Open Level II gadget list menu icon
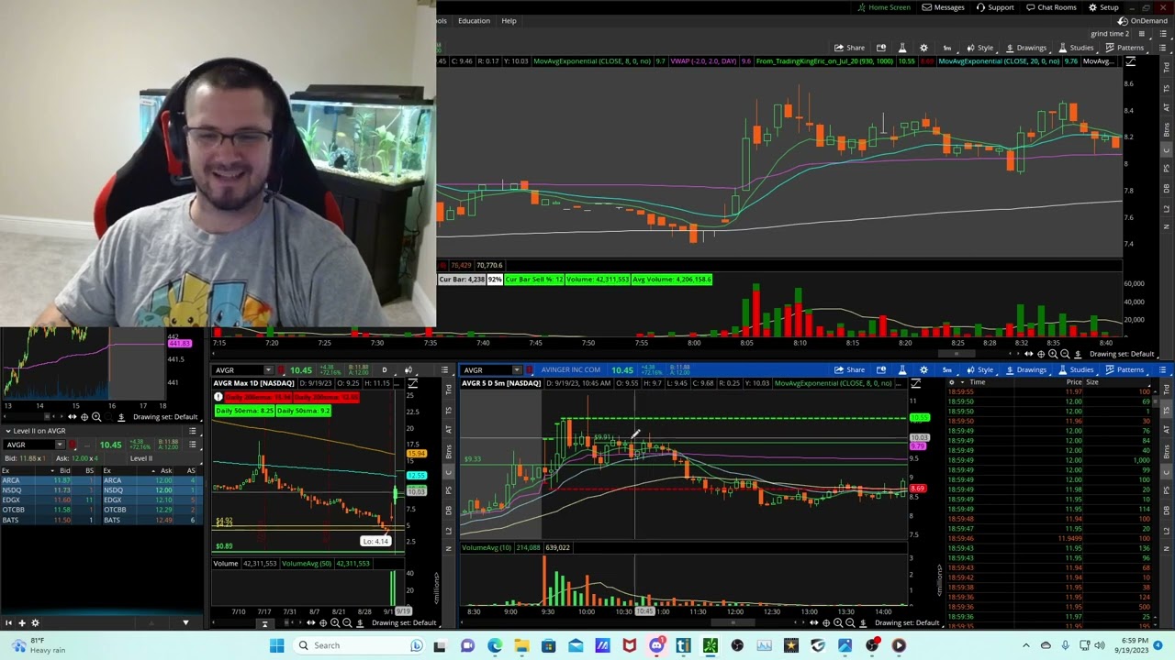Viewport: 1175px width, 660px height. click(191, 431)
